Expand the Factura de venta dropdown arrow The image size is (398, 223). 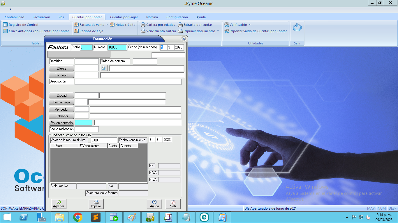click(107, 25)
